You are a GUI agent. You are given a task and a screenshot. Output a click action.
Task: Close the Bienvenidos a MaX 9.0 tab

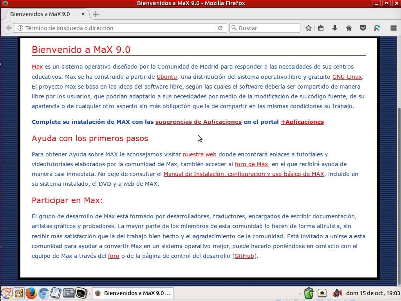(x=83, y=14)
